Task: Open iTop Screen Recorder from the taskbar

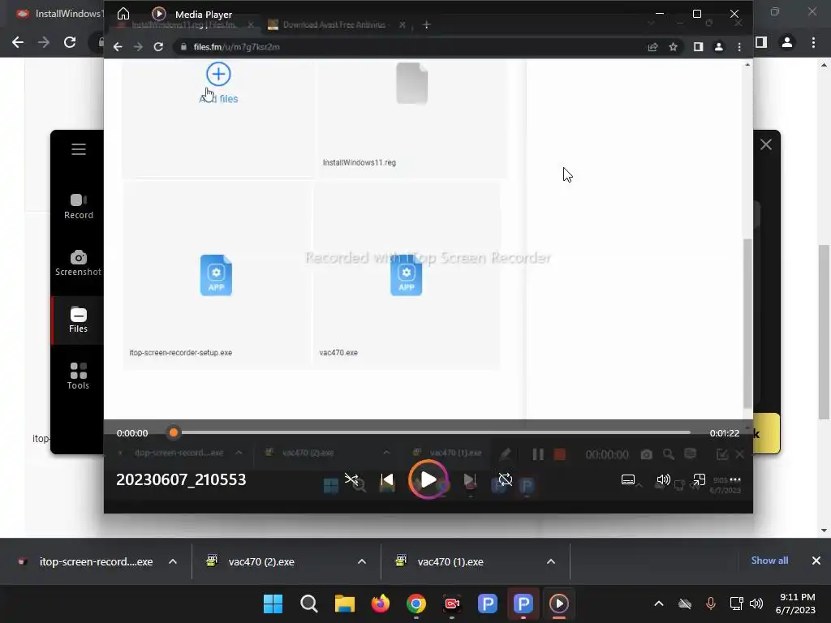Action: 452,604
